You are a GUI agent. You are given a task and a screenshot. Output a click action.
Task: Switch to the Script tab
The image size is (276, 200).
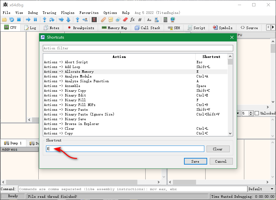click(196, 28)
